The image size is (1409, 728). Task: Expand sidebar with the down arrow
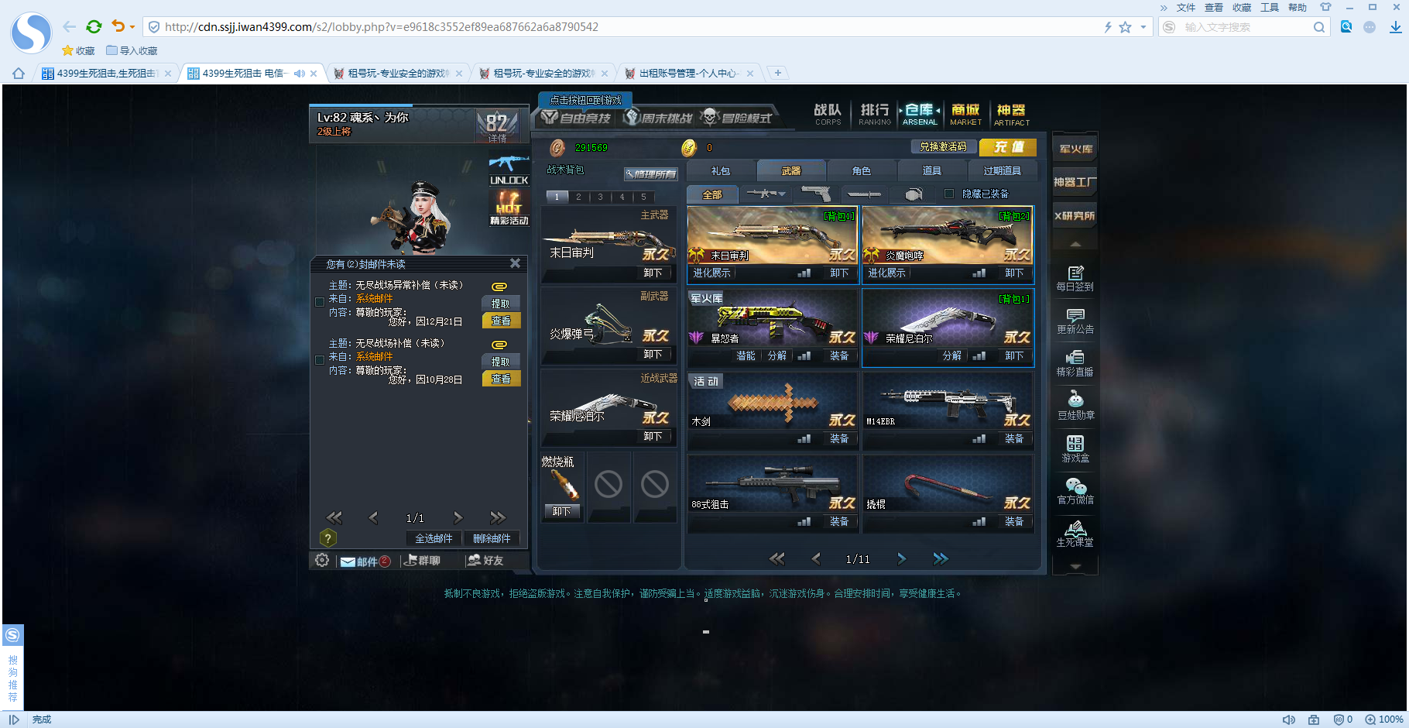point(1075,566)
